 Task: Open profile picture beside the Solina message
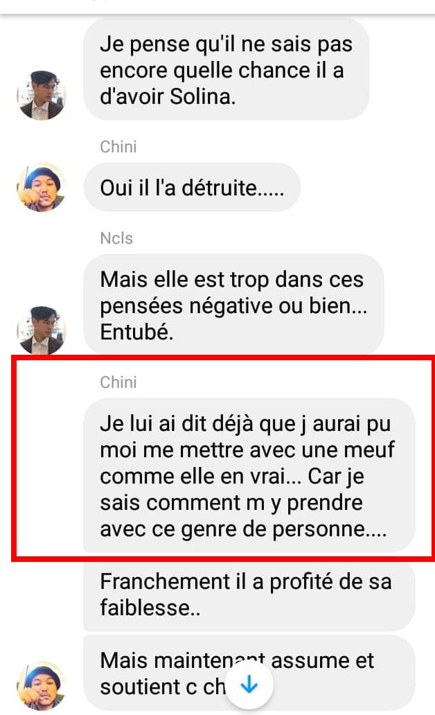click(x=42, y=96)
